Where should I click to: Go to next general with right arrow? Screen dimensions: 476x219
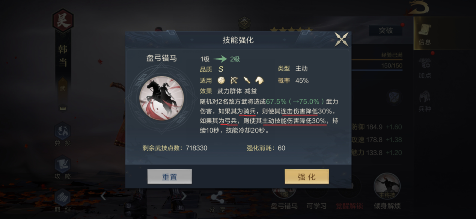click(x=184, y=196)
